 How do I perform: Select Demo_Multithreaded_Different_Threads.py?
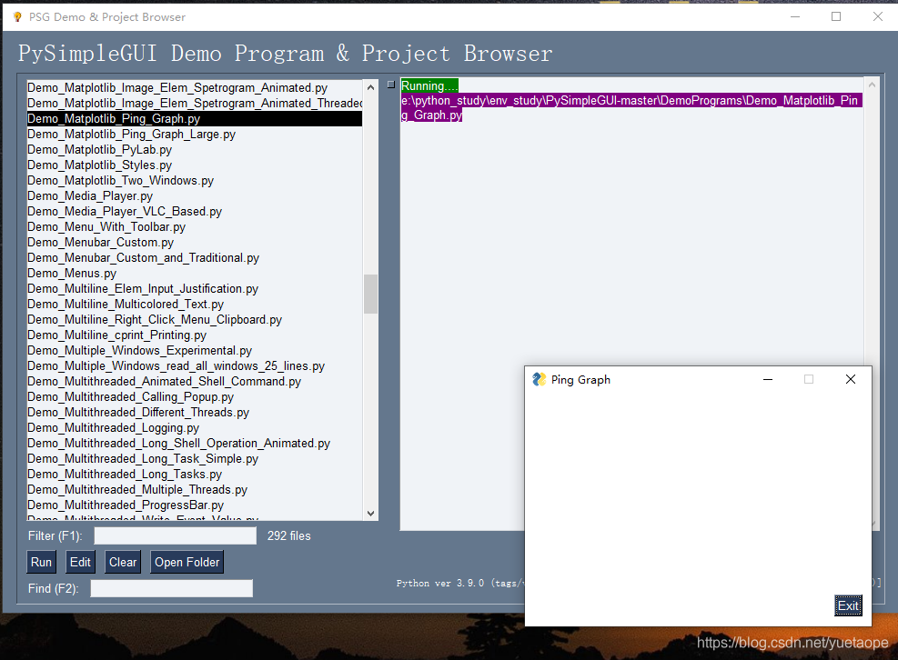(x=194, y=412)
